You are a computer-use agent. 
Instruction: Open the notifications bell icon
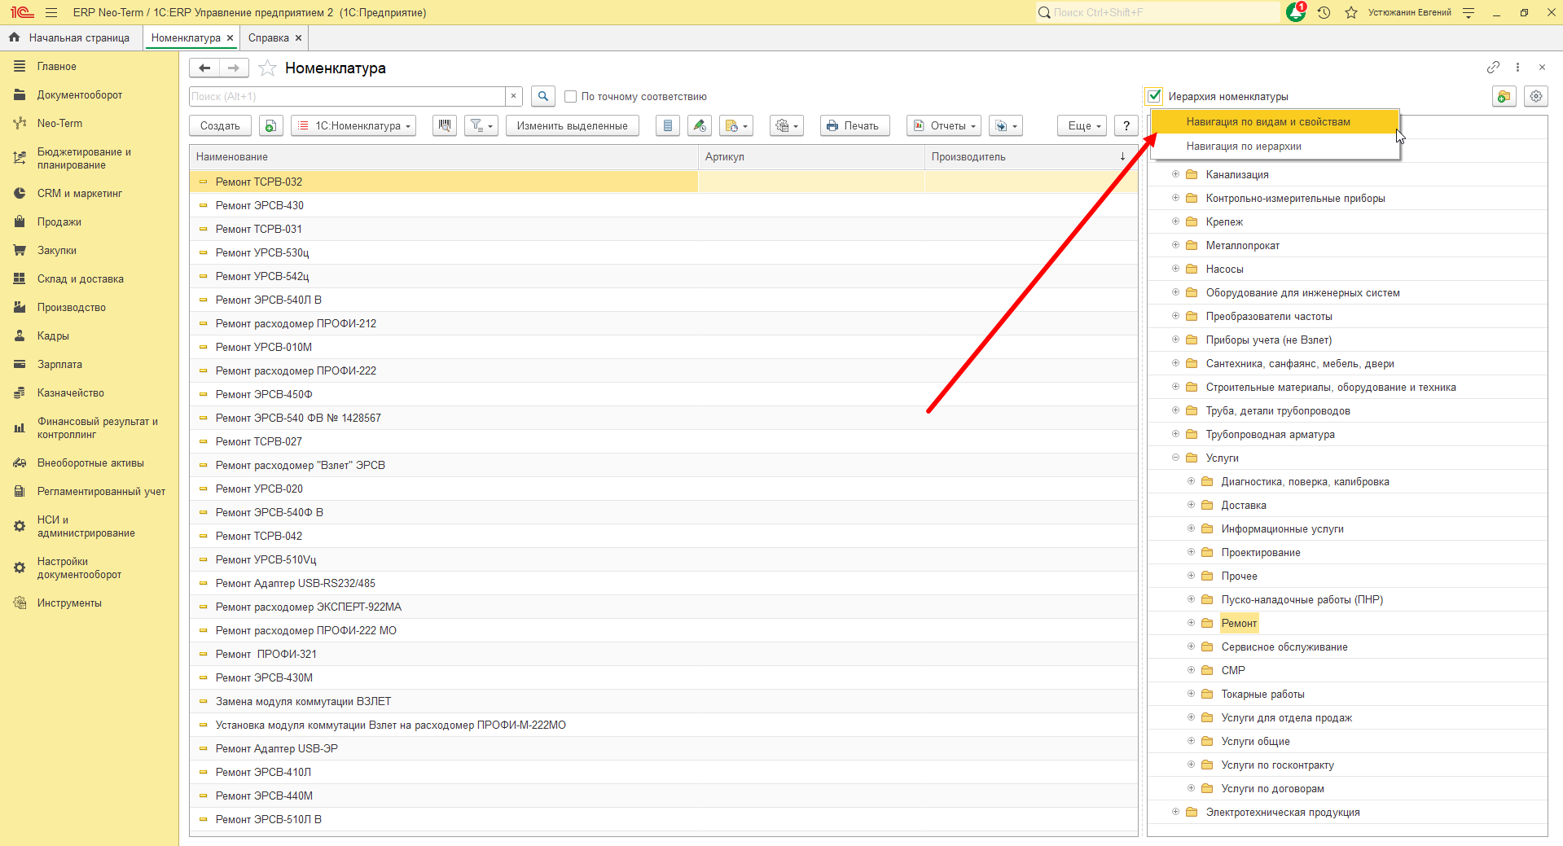point(1295,12)
